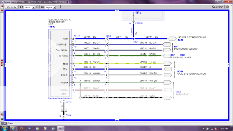The height and width of the screenshot is (131, 233).
Task: Click the zoom in plus icon
Action: [37, 7]
